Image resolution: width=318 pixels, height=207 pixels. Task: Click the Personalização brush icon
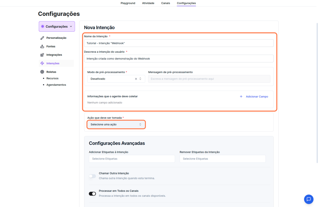[x=42, y=38]
